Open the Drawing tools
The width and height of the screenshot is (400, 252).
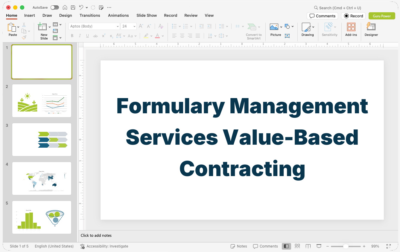(306, 27)
